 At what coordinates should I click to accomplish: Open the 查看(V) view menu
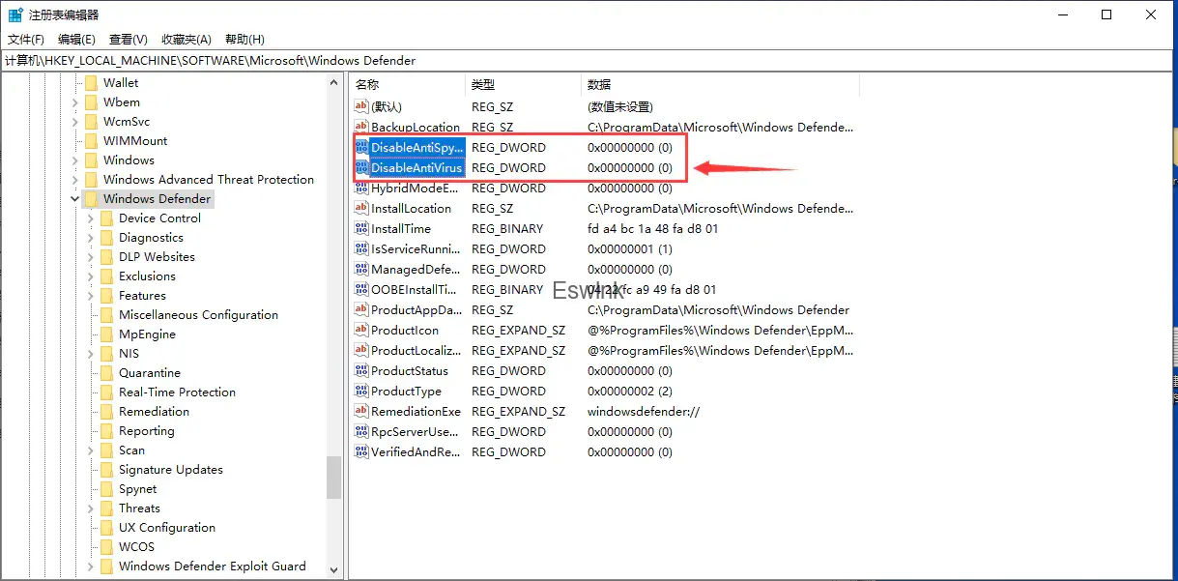pos(128,40)
